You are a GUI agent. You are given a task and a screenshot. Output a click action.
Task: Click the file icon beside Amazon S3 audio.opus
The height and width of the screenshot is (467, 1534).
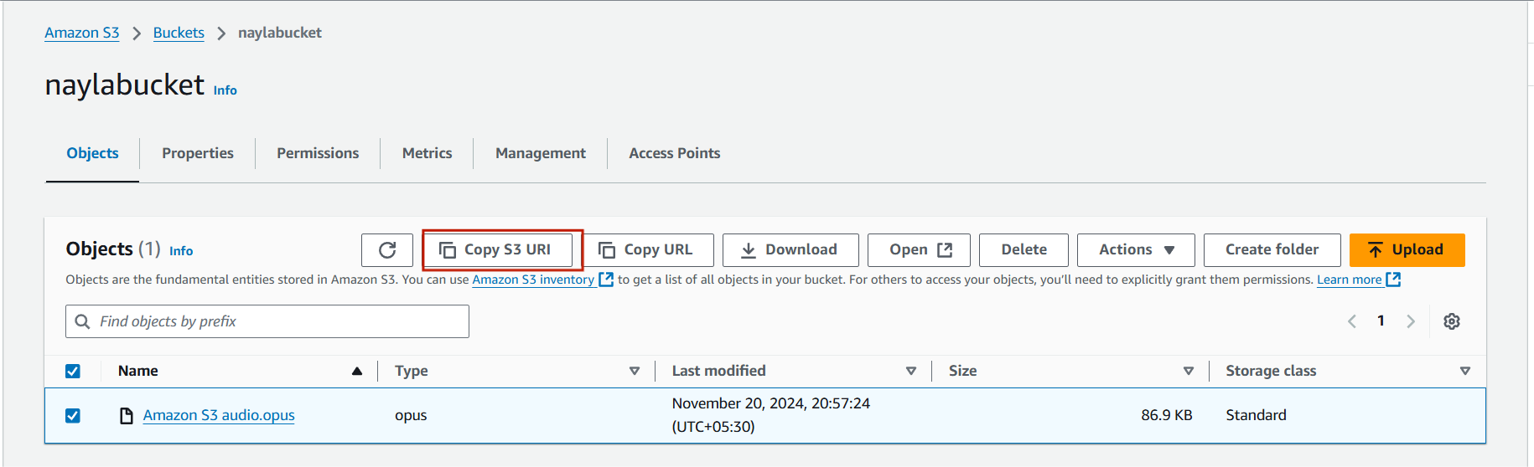[127, 415]
